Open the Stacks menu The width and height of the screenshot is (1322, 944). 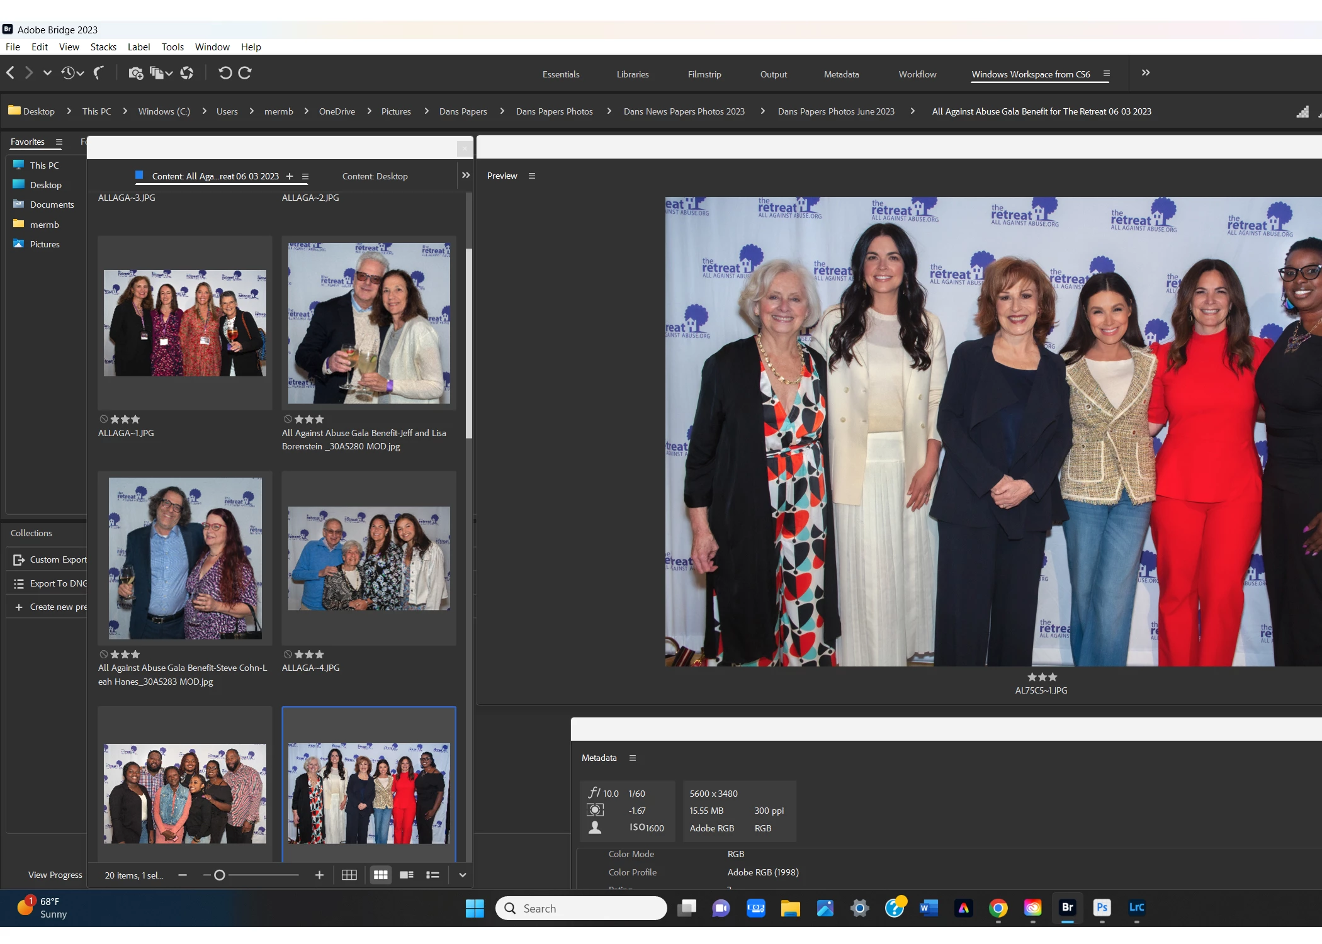tap(103, 47)
